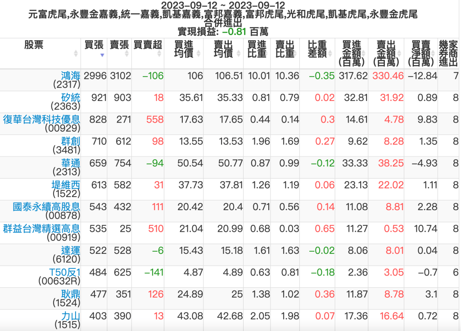Click the blue sort arrow under 買張
461x331 pixels.
tap(102, 55)
